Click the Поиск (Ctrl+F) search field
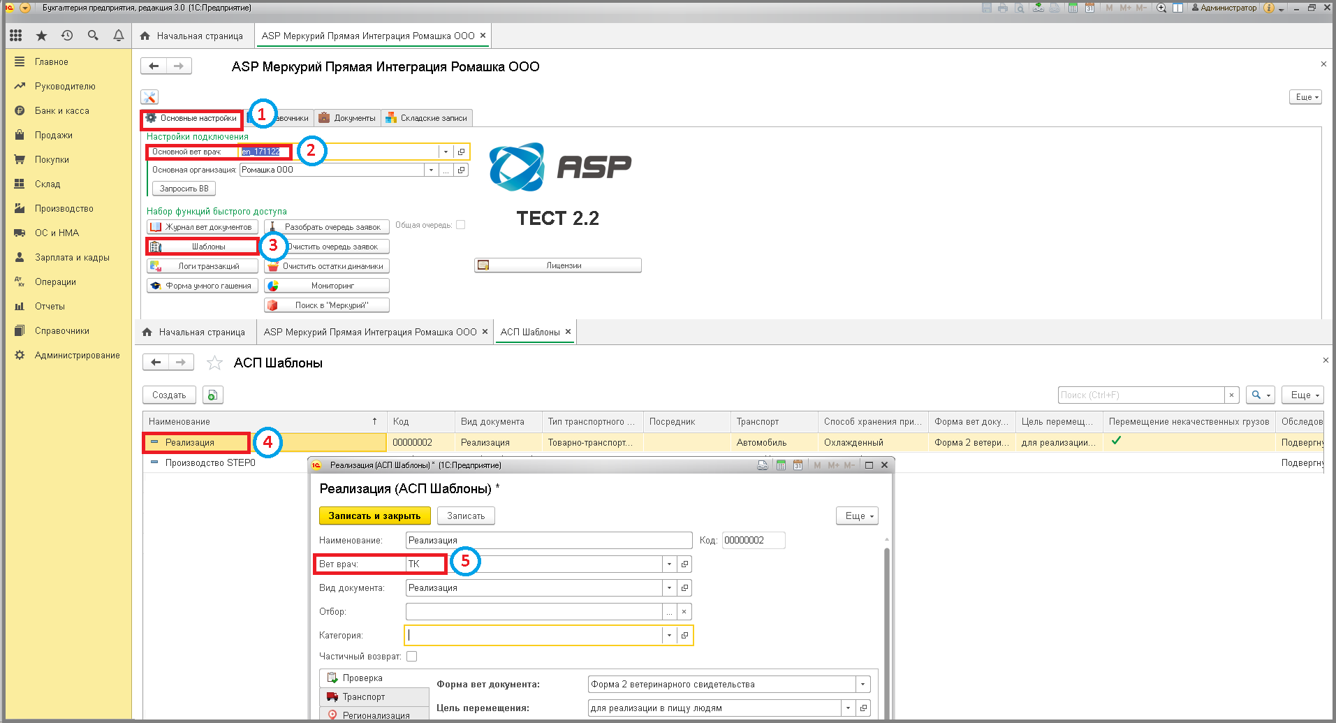This screenshot has height=723, width=1336. point(1141,395)
